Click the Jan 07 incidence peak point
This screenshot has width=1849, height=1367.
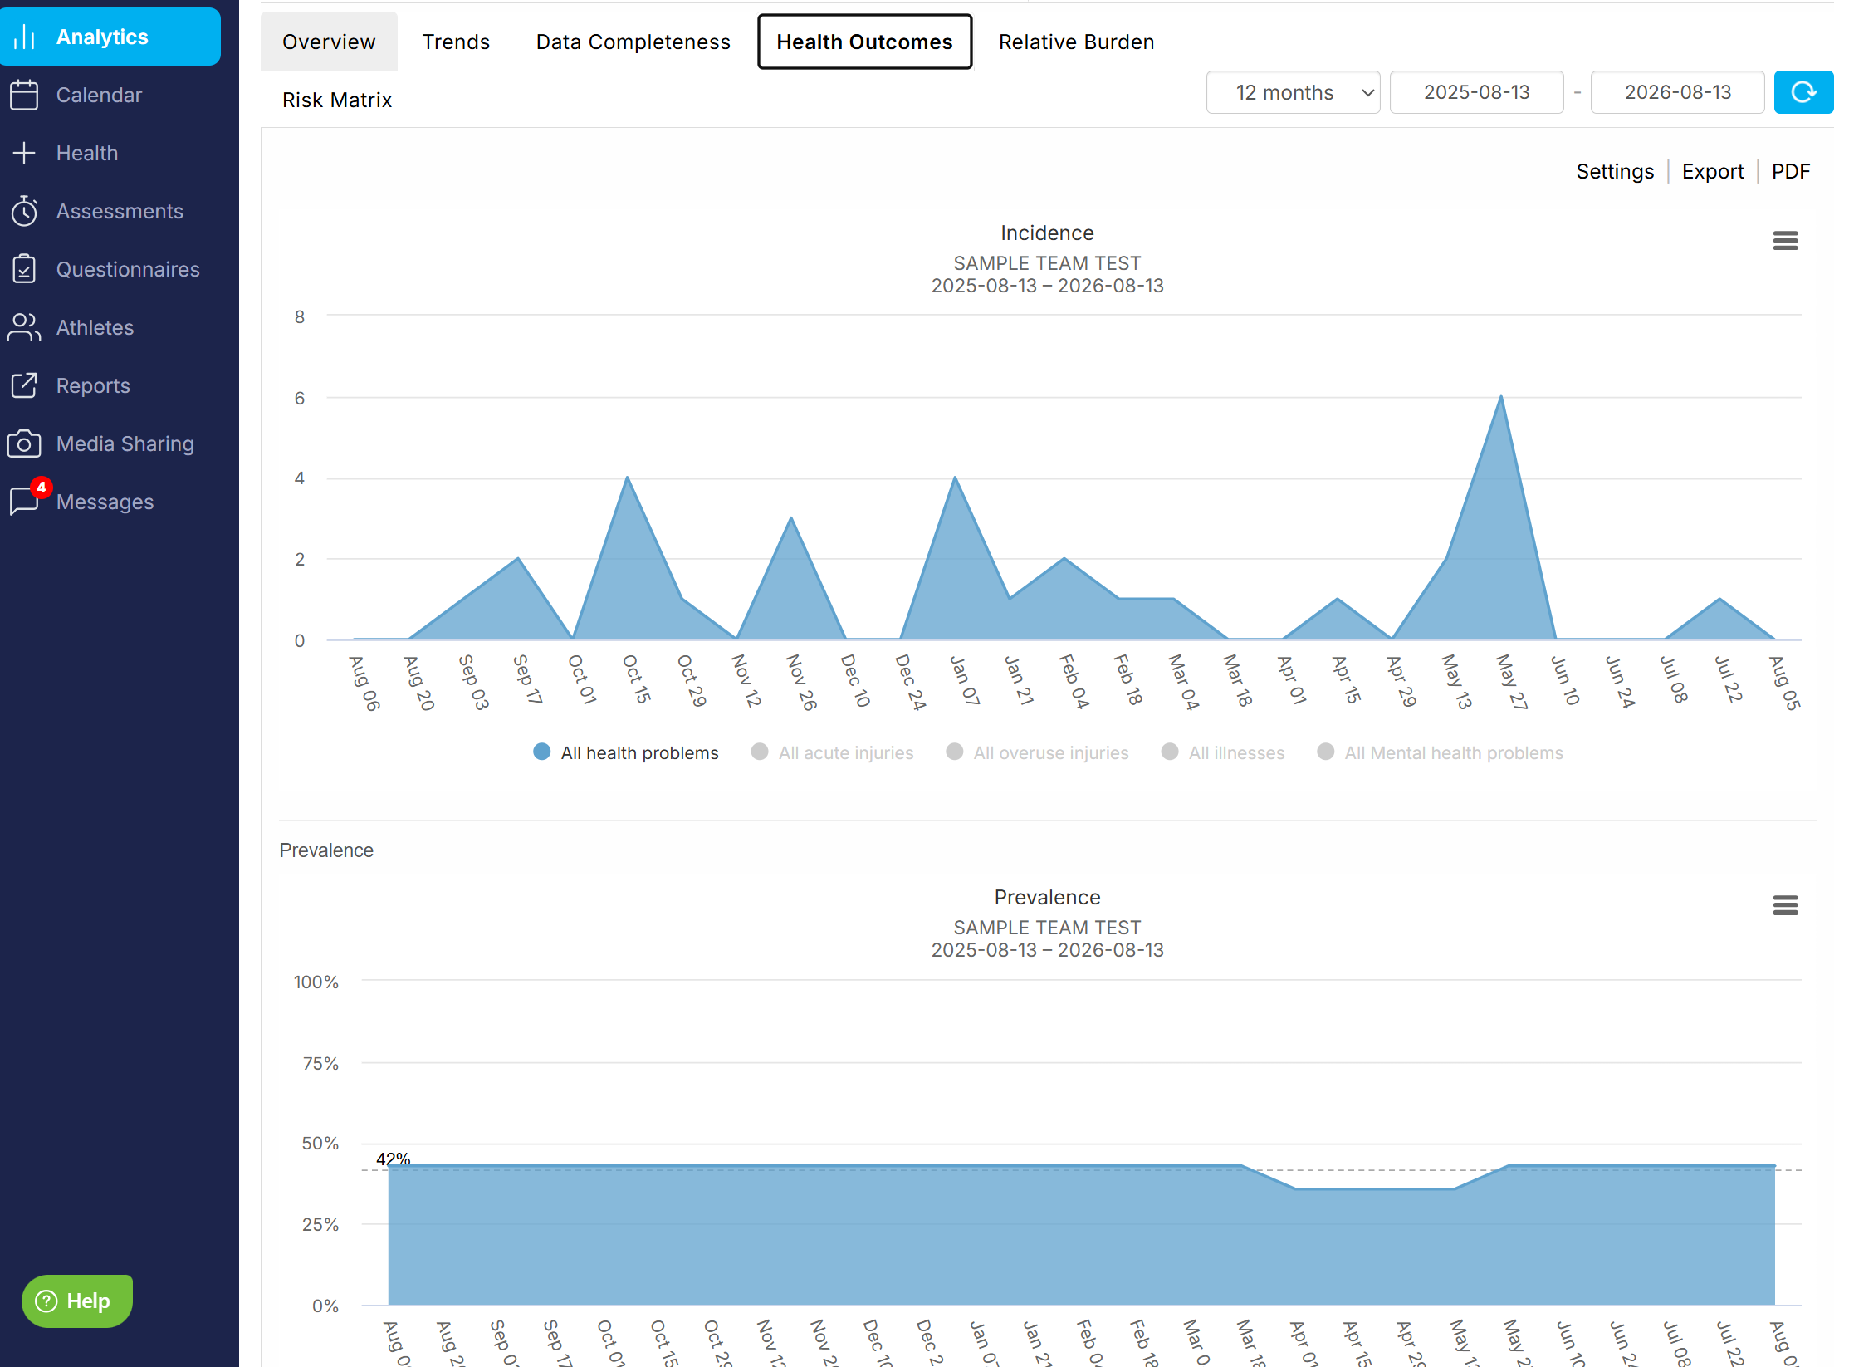click(955, 477)
